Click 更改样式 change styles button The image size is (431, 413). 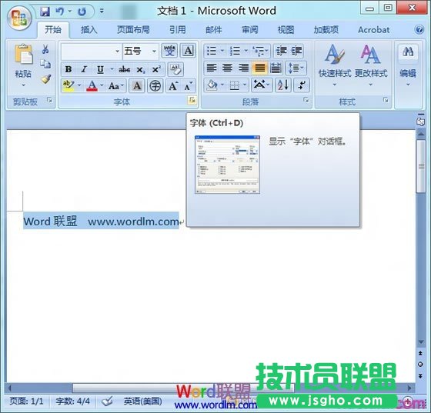tap(371, 65)
